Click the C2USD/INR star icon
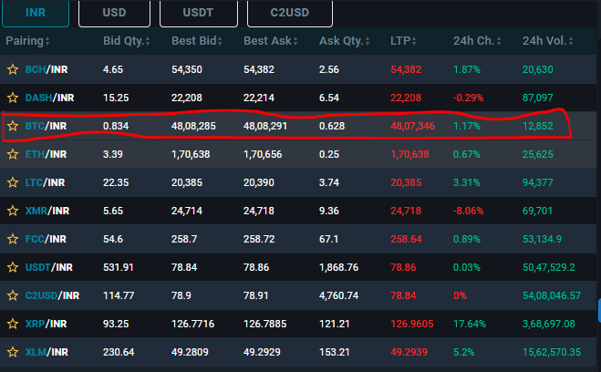Image resolution: width=601 pixels, height=372 pixels. 13,295
